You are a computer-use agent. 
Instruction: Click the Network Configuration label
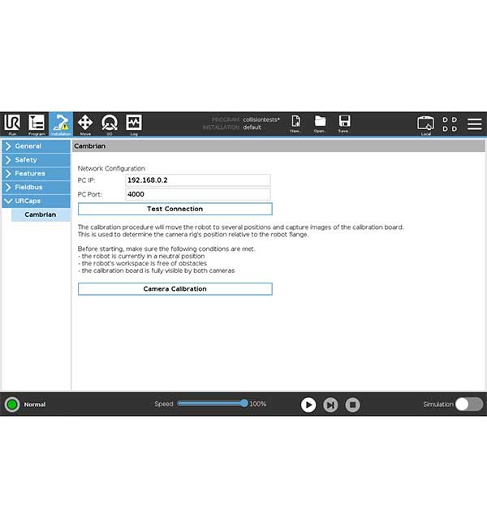(x=111, y=168)
